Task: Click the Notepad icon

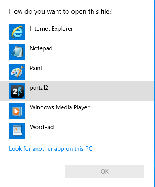Action: pyautogui.click(x=17, y=52)
